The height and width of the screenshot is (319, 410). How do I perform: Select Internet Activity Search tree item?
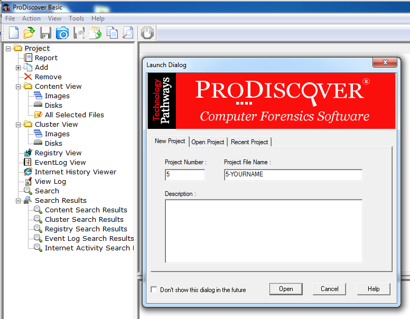[89, 248]
